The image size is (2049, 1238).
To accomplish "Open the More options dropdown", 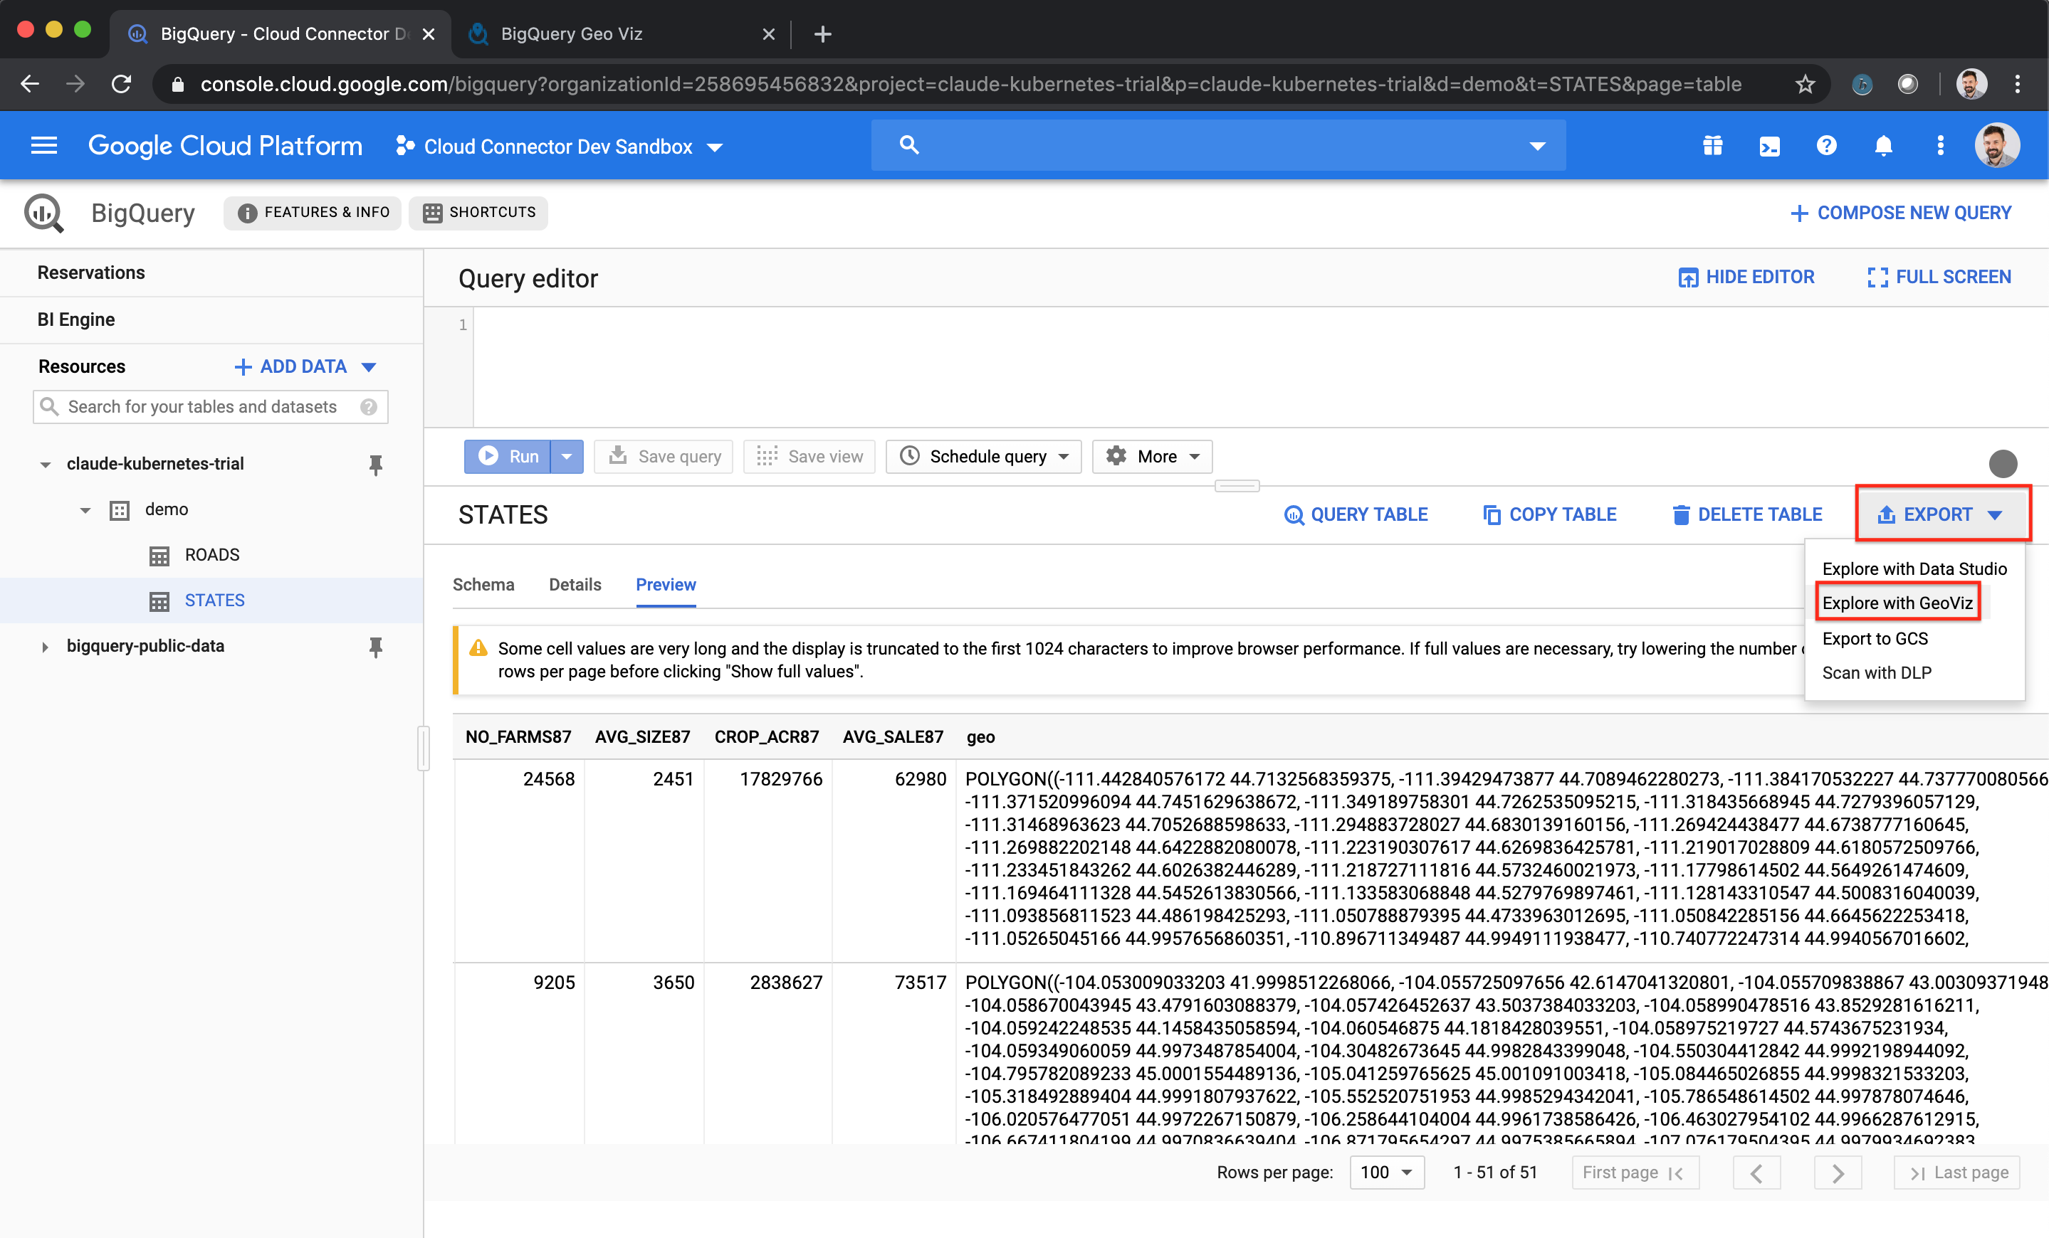I will pyautogui.click(x=1152, y=456).
